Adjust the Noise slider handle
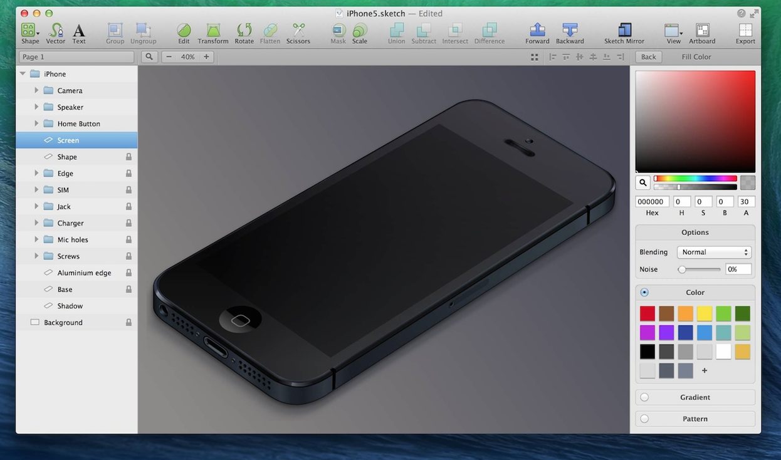Image resolution: width=781 pixels, height=460 pixels. 682,269
